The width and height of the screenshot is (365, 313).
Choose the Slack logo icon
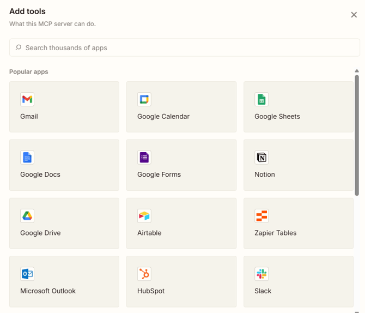click(261, 274)
